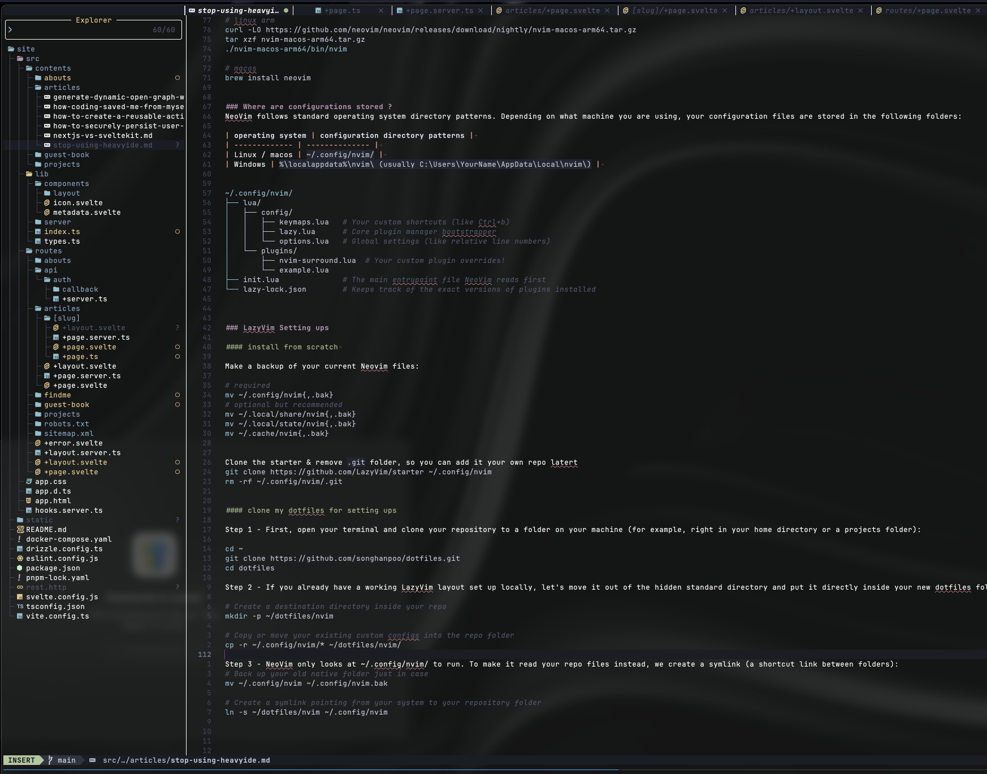Click the Node icon beside package.json
Viewport: 987px width, 774px height.
[20, 568]
